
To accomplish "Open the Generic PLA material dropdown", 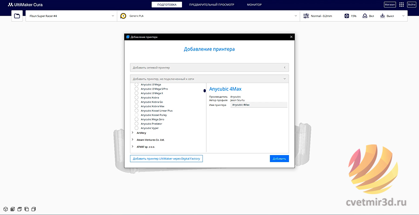I will [209, 16].
